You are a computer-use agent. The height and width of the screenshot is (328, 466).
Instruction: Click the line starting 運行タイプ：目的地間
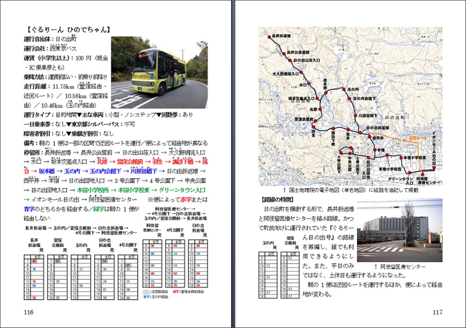coord(108,115)
